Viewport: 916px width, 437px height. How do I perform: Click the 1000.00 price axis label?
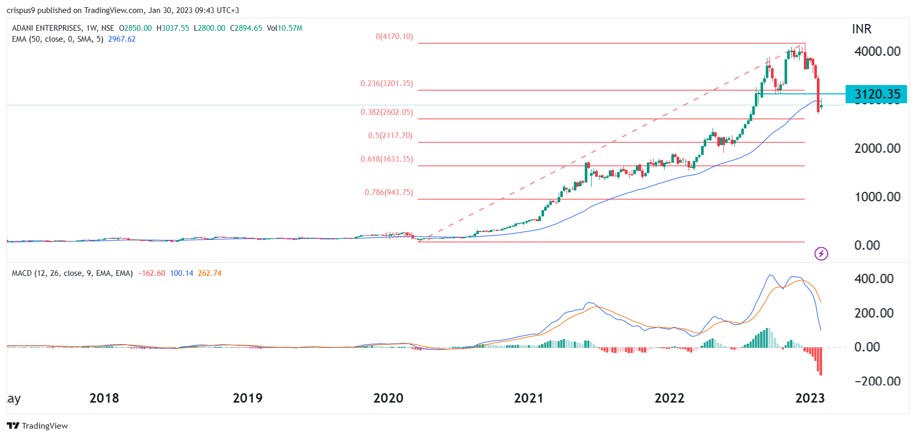(877, 197)
